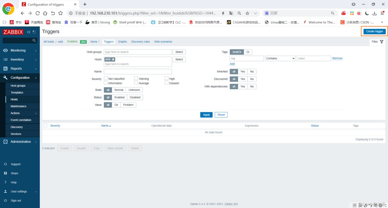Click the Create trigger button
The width and height of the screenshot is (388, 208).
tap(374, 31)
